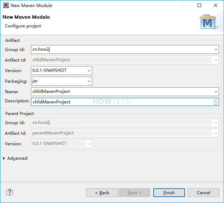224x203 pixels.
Task: Click the Eclipse icon in title bar
Action: pyautogui.click(x=6, y=5)
